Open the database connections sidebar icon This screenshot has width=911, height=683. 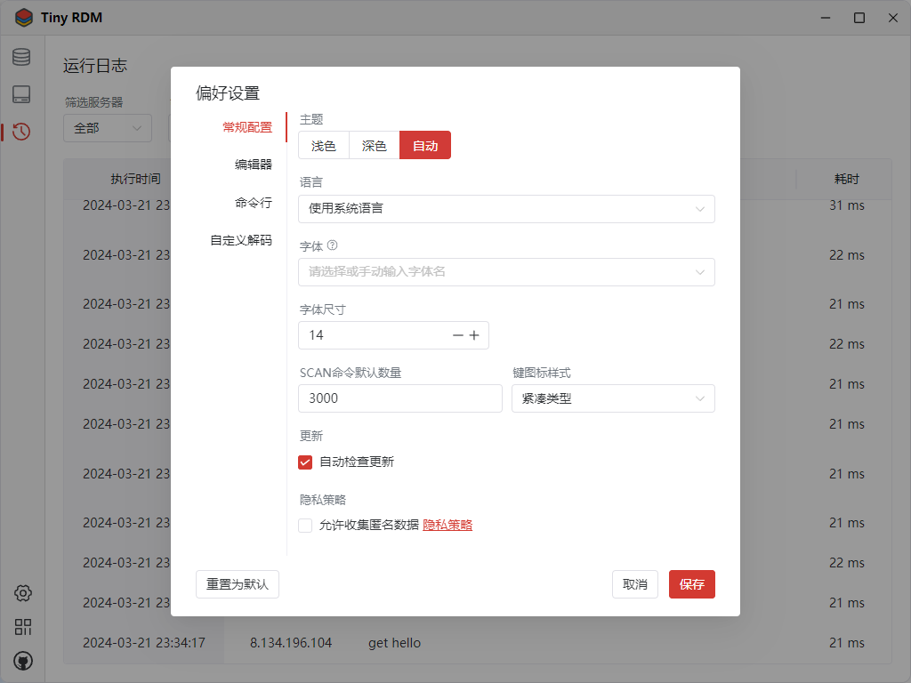click(x=21, y=58)
